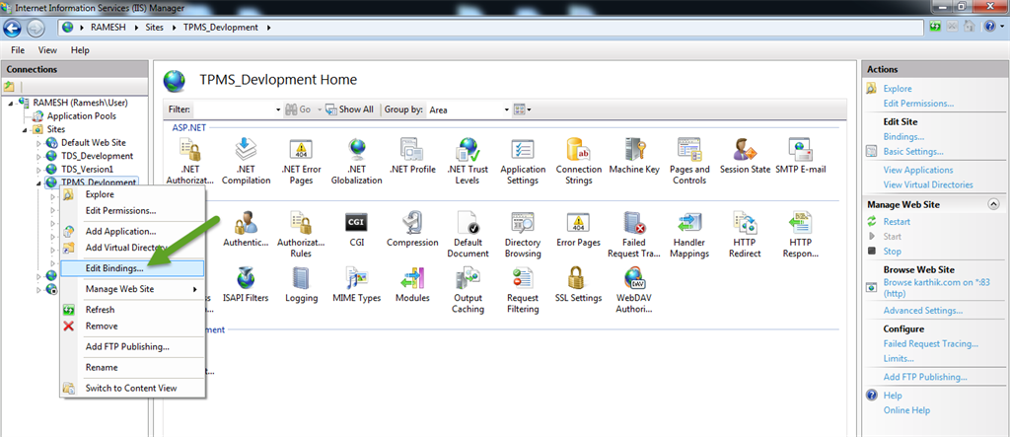Viewport: 1010px width, 437px height.
Task: Open Pages and Controls feature
Action: coord(689,162)
